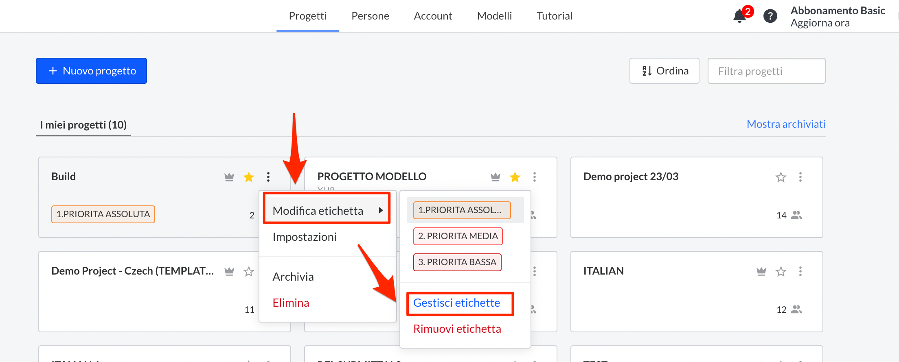Toggle favorite star on Demo project 23/03
Screen dimensions: 899x362
click(781, 177)
